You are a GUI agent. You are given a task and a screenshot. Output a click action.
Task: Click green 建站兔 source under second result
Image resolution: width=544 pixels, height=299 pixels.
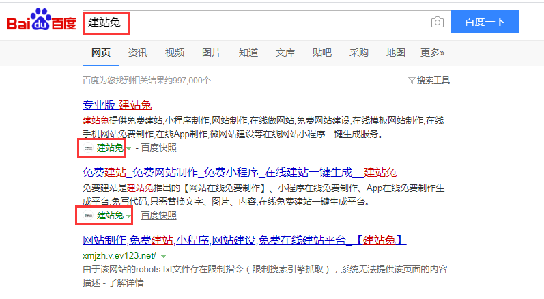(110, 216)
